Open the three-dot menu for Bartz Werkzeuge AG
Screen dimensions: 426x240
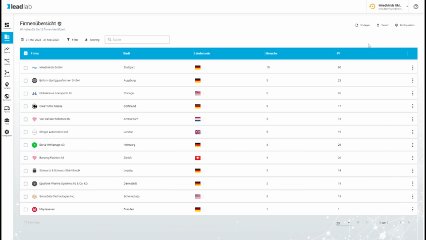(x=412, y=145)
